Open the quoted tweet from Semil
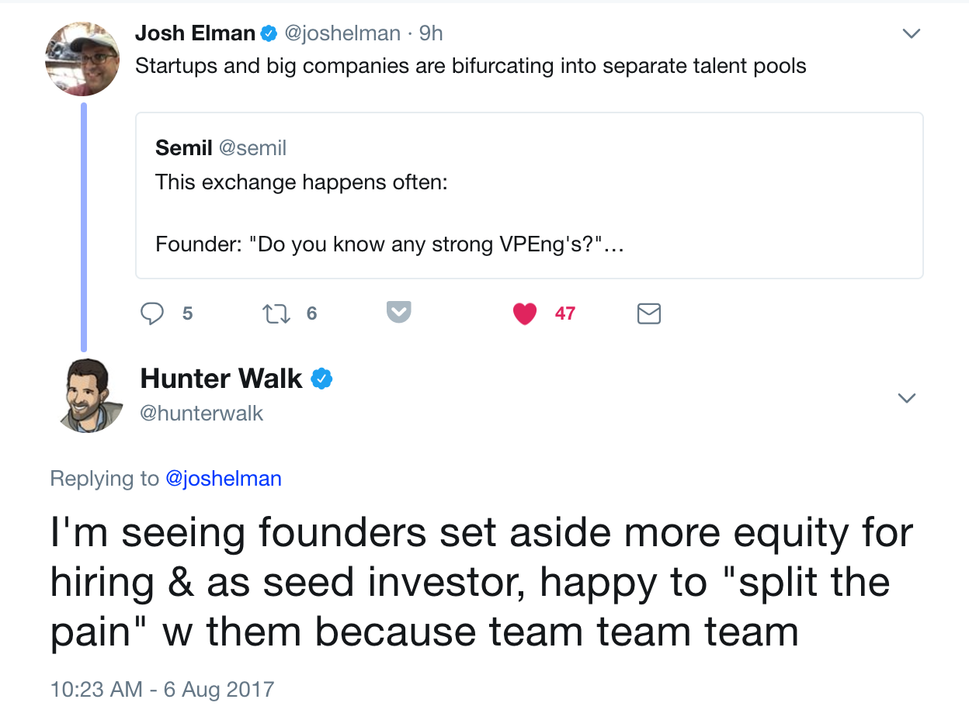The height and width of the screenshot is (720, 969). pos(529,196)
